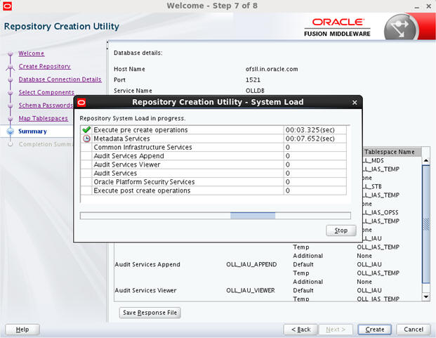The width and height of the screenshot is (436, 338).
Task: Click the Database details label
Action: tap(138, 53)
